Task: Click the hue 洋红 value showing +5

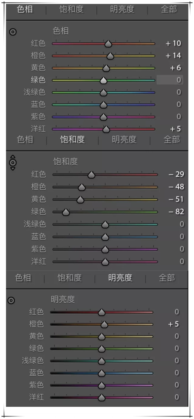Action: (x=174, y=129)
